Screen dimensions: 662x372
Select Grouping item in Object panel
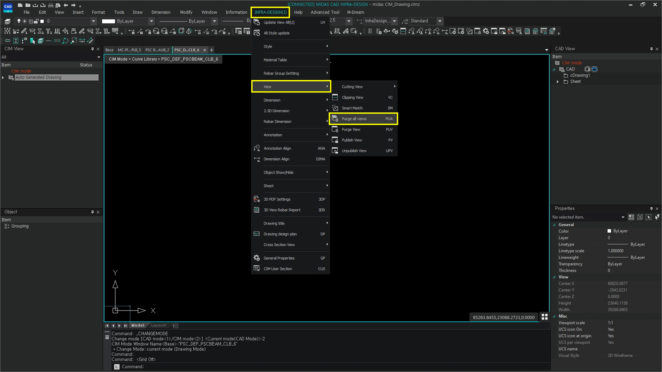pos(20,226)
